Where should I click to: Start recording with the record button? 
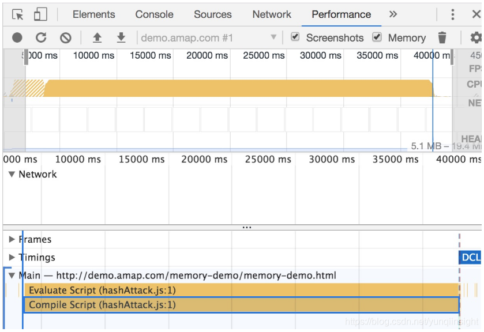point(17,37)
